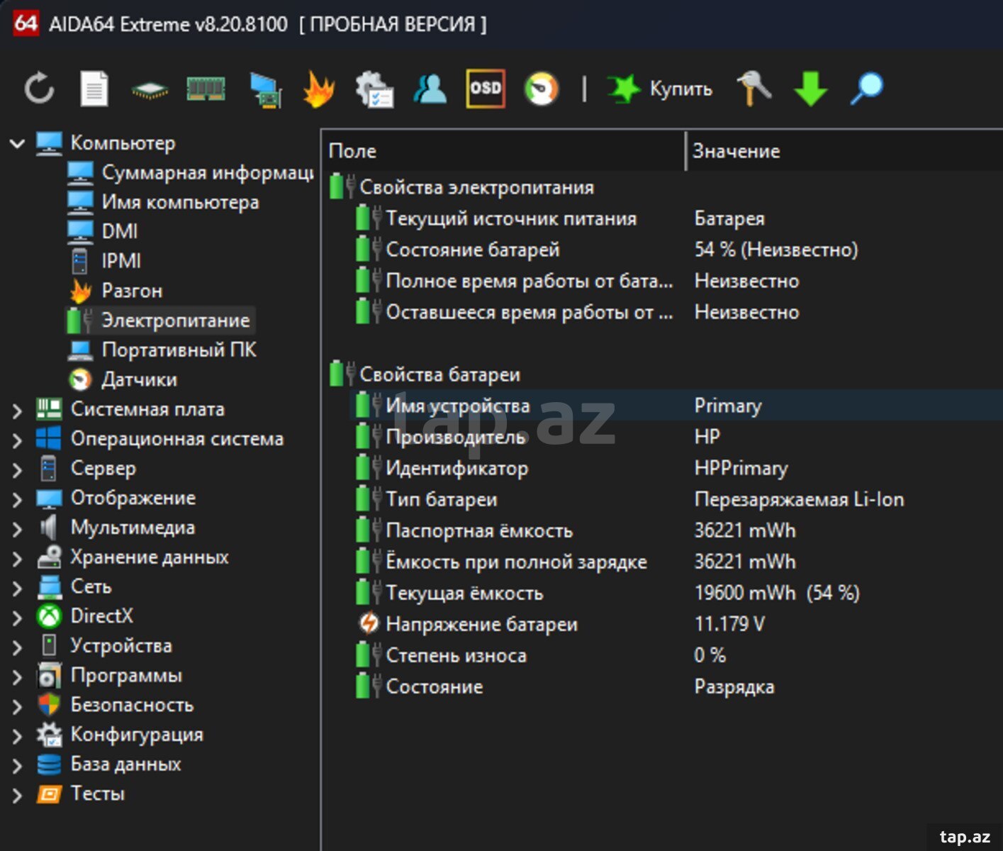Open the OSD panel icon
The height and width of the screenshot is (851, 1003).
(486, 89)
